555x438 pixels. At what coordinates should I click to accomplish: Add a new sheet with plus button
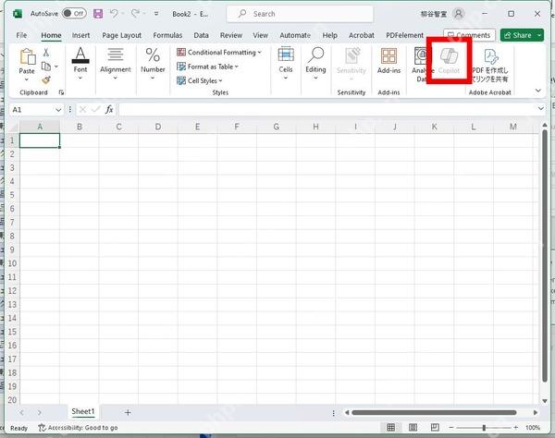(128, 412)
